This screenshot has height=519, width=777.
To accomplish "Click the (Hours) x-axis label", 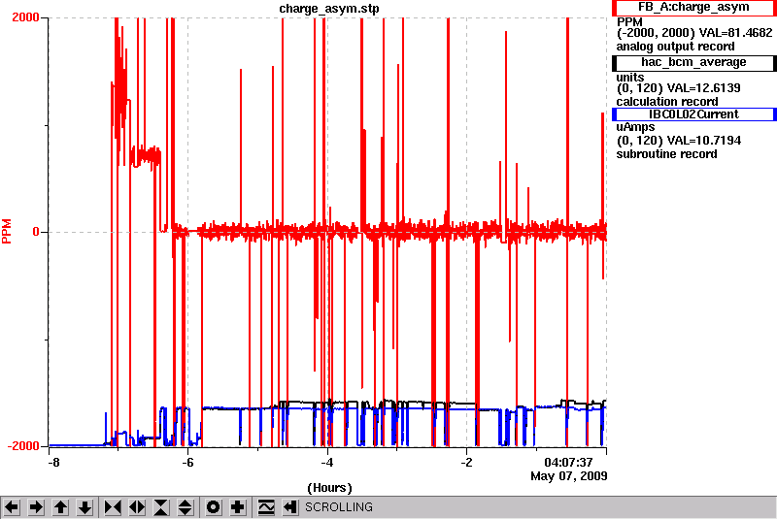I will click(329, 488).
